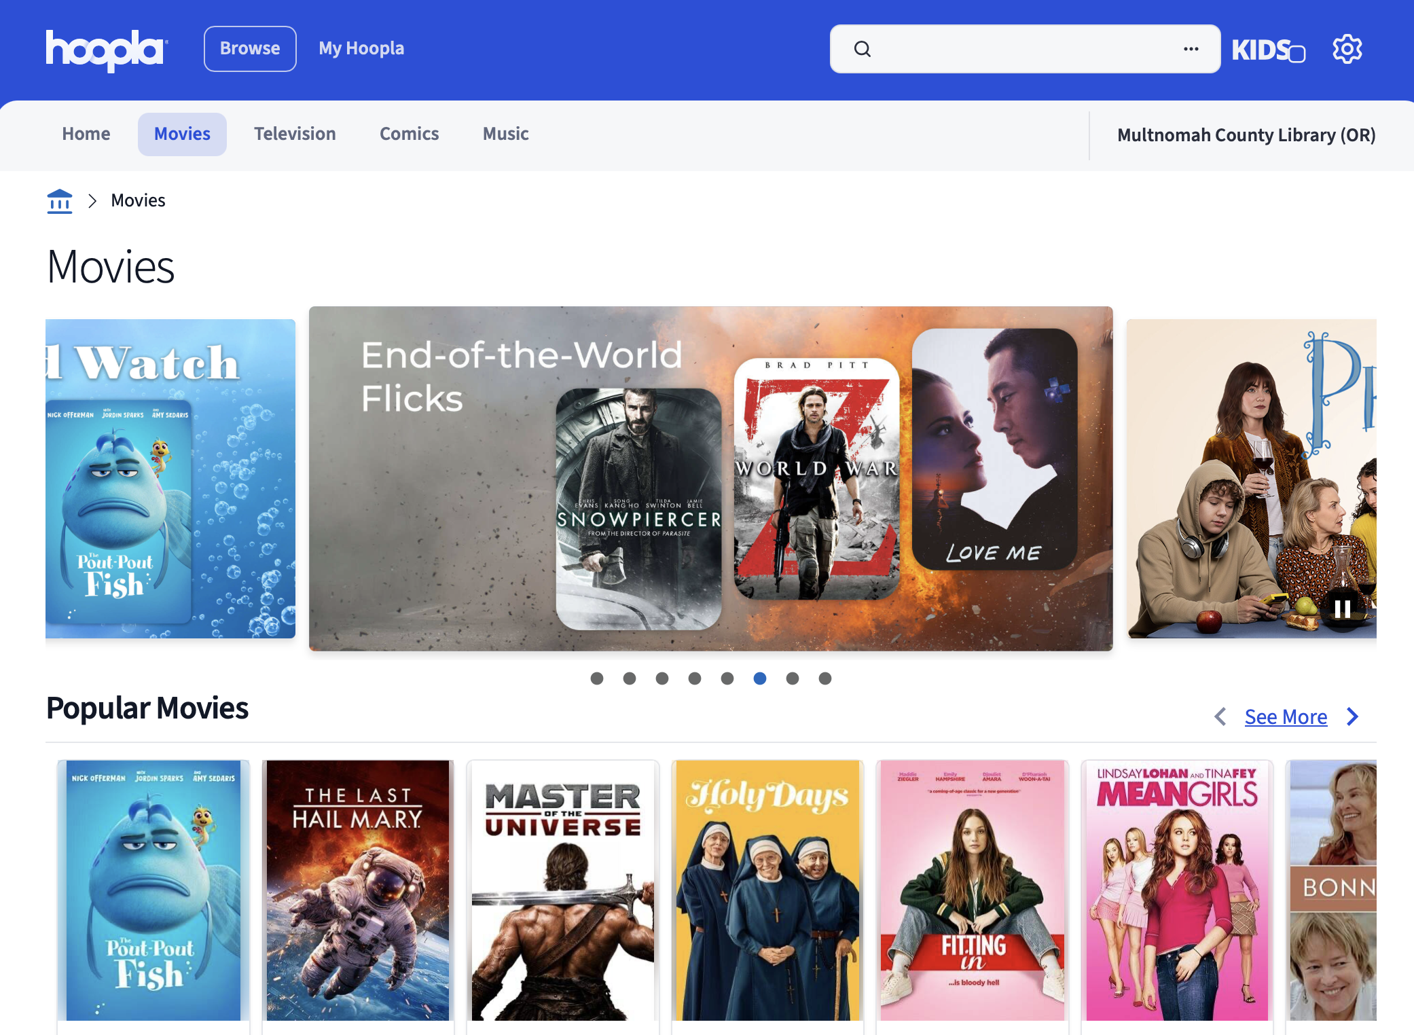Image resolution: width=1414 pixels, height=1035 pixels.
Task: Switch to the Comics tab
Action: [410, 134]
